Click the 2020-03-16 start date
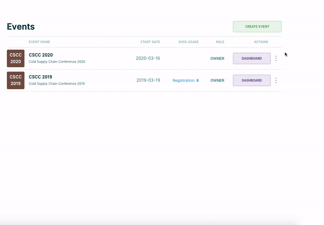Viewport: 324px width, 225px height. [x=148, y=58]
